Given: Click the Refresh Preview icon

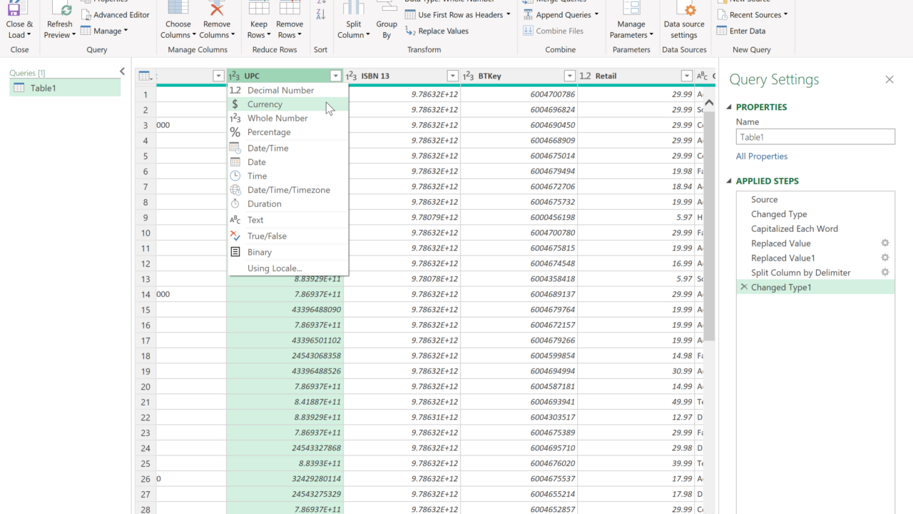Looking at the screenshot, I should click(61, 10).
